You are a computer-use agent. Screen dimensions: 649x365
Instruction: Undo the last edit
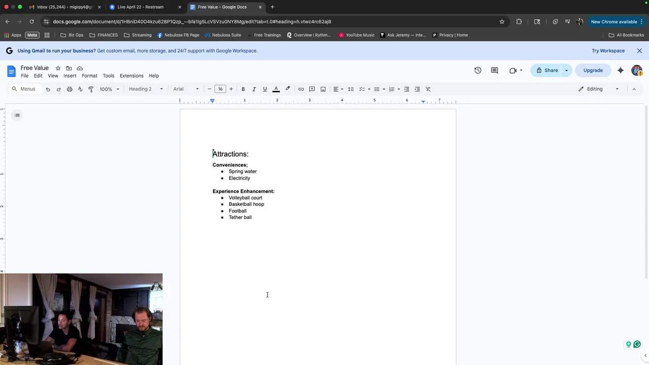coord(48,89)
